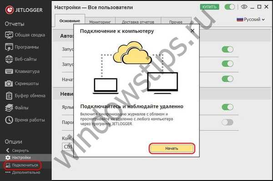This screenshot has width=273, height=181.
Task: Toggle the Ярлык row switch
Action: pos(227,107)
